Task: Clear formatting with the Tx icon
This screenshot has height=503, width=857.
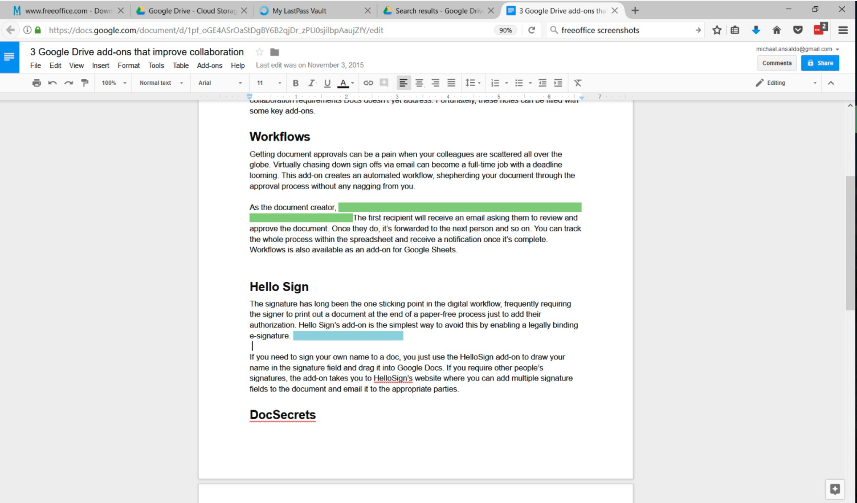Action: point(578,83)
